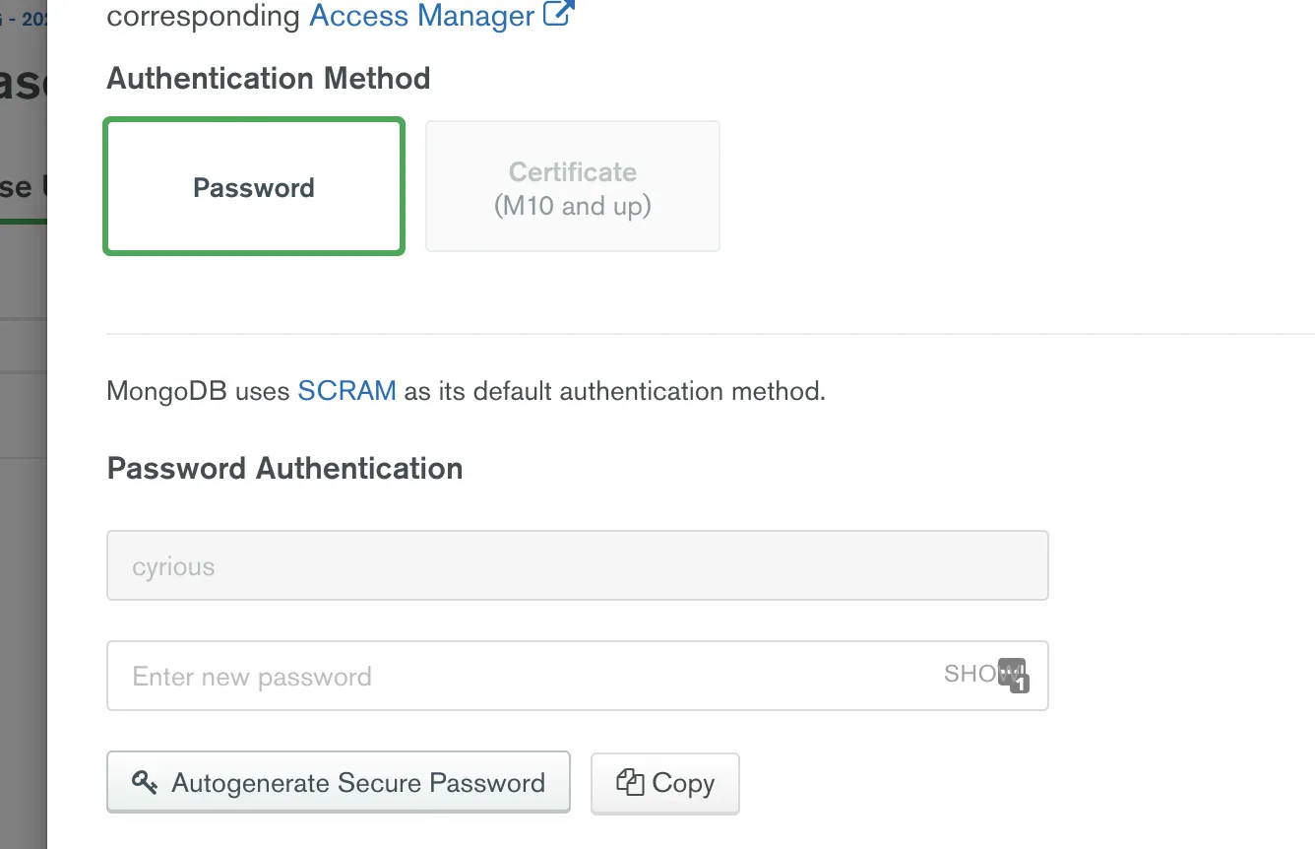The height and width of the screenshot is (849, 1315).
Task: Click the key icon on Autogenerate button
Action: click(145, 783)
